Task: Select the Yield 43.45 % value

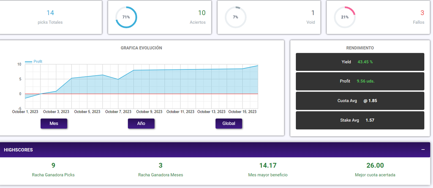Action: 365,62
